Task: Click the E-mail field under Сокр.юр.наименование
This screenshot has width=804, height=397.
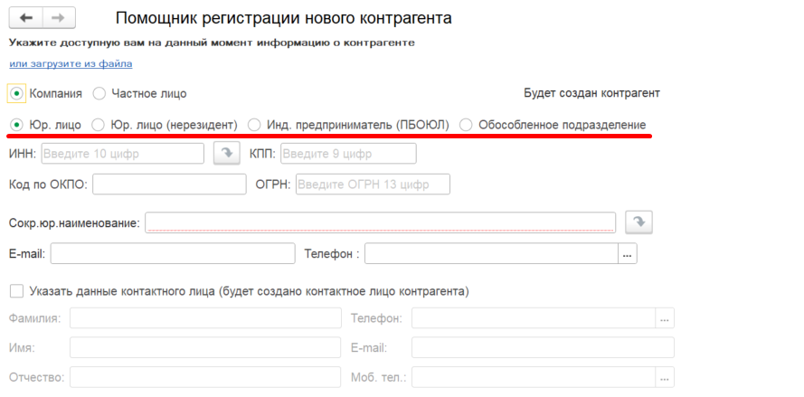Action: (173, 253)
